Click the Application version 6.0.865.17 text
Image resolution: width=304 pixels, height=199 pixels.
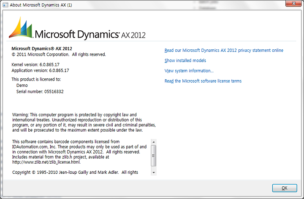[x=41, y=70]
